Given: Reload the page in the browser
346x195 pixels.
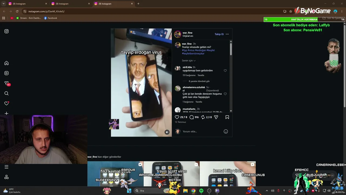Looking at the screenshot, I should tap(17, 11).
